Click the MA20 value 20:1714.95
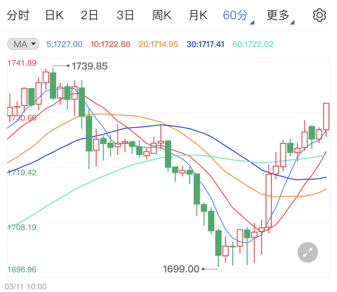This screenshot has height=292, width=337. click(x=158, y=44)
